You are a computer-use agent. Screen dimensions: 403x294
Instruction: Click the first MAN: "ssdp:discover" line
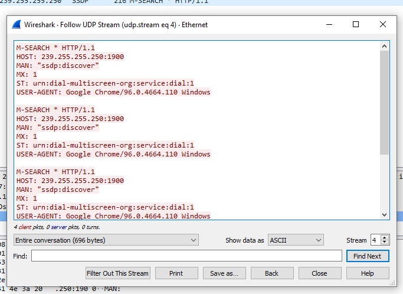tap(58, 66)
